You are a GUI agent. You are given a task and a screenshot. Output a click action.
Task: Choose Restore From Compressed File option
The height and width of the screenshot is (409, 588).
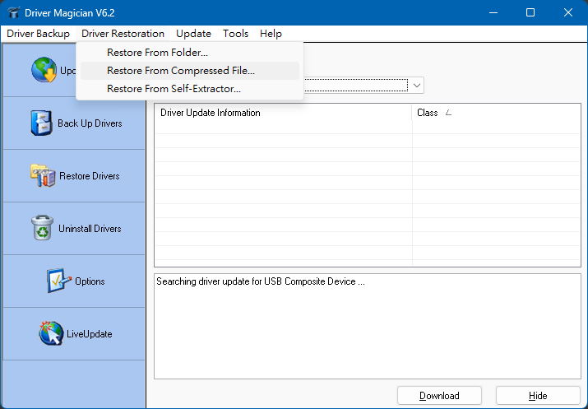point(181,71)
